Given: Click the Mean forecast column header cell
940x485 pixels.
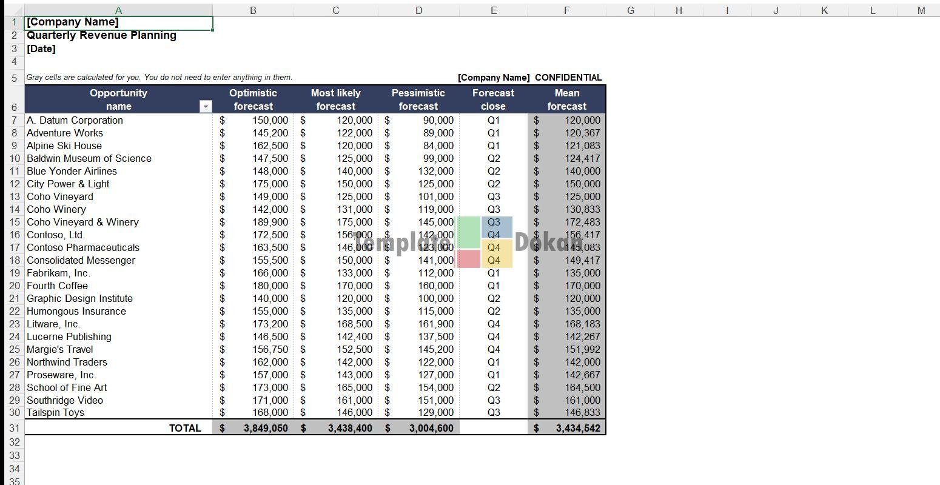Looking at the screenshot, I should (566, 99).
